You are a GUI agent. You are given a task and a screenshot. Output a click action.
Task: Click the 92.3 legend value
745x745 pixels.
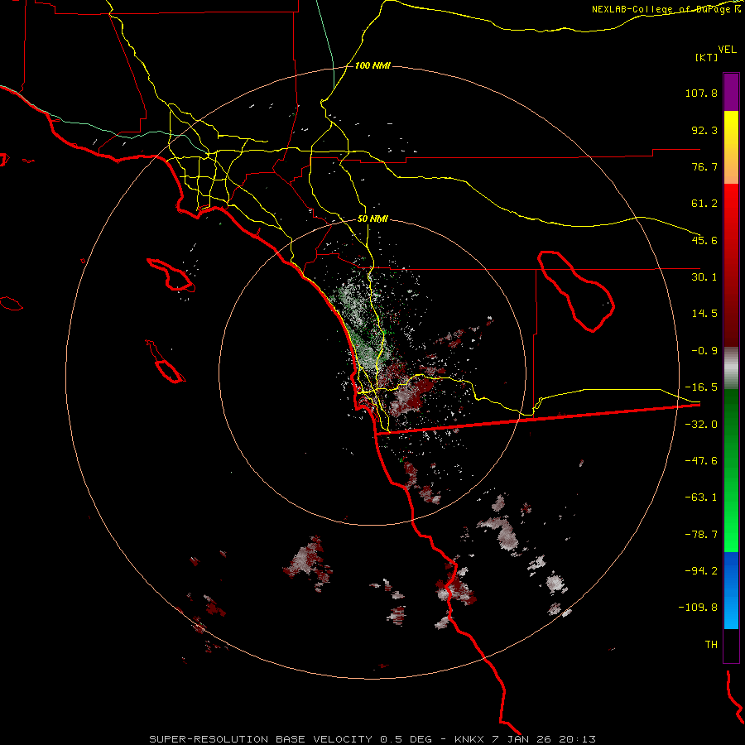(x=704, y=130)
